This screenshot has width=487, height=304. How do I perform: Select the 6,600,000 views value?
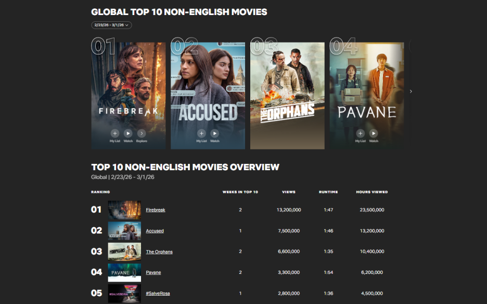[x=289, y=252]
